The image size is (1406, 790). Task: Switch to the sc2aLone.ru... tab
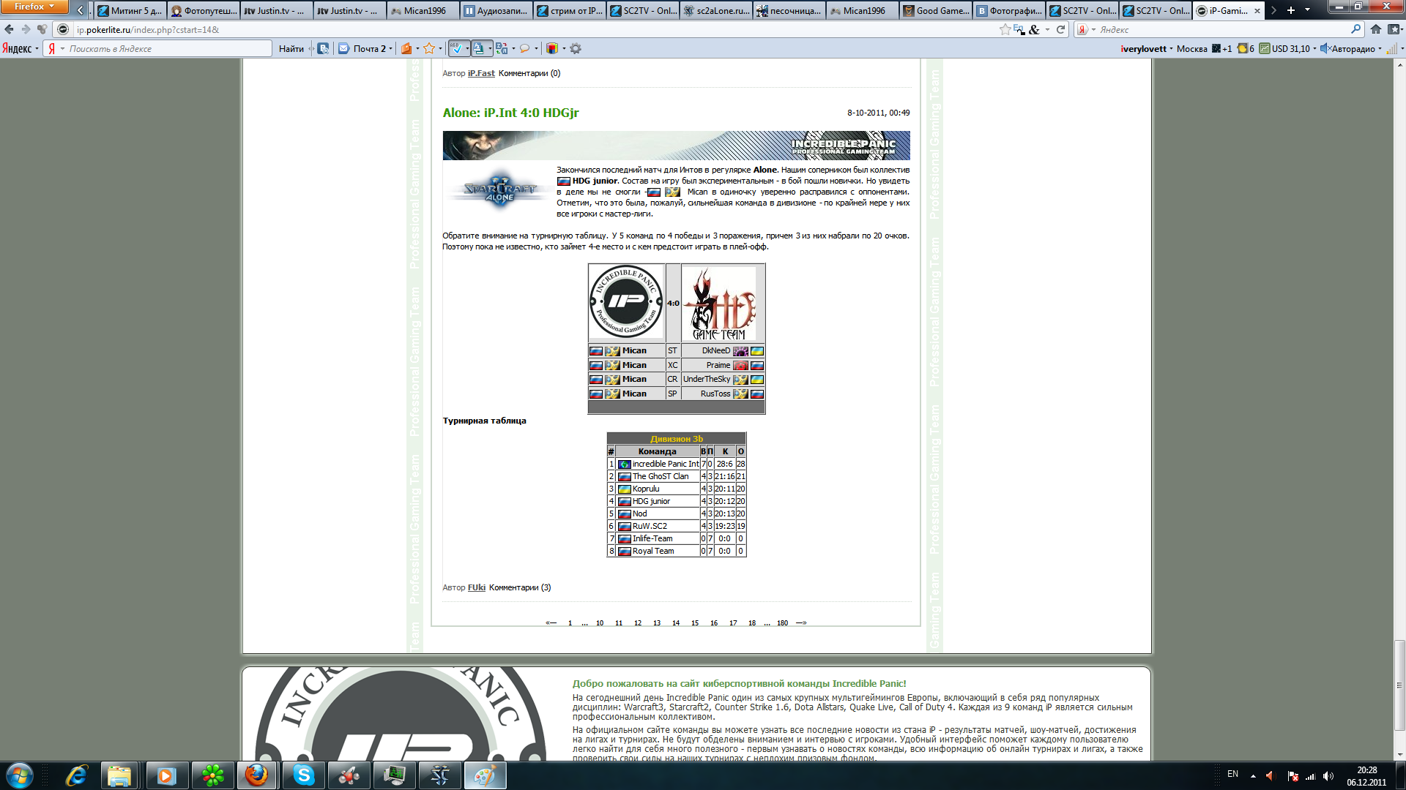pyautogui.click(x=715, y=10)
